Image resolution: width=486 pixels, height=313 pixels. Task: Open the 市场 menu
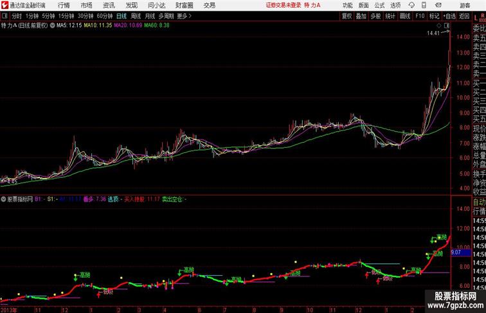click(x=87, y=5)
